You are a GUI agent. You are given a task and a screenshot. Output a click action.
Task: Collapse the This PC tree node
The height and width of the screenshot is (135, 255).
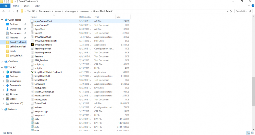click(2, 67)
